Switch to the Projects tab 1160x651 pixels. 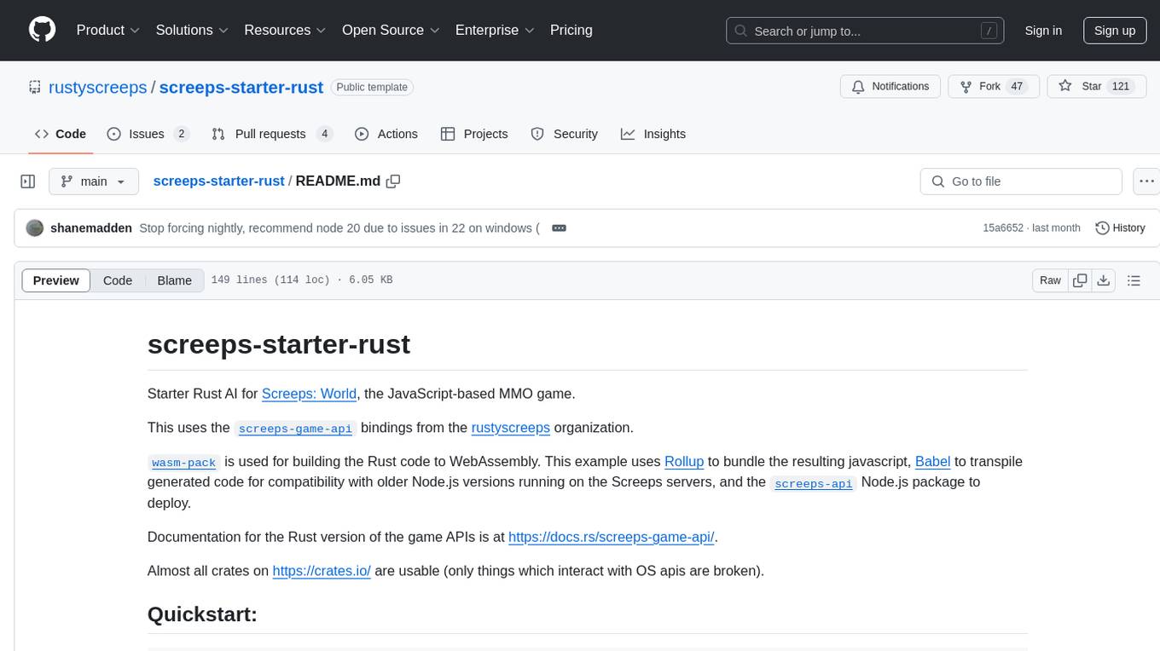474,134
